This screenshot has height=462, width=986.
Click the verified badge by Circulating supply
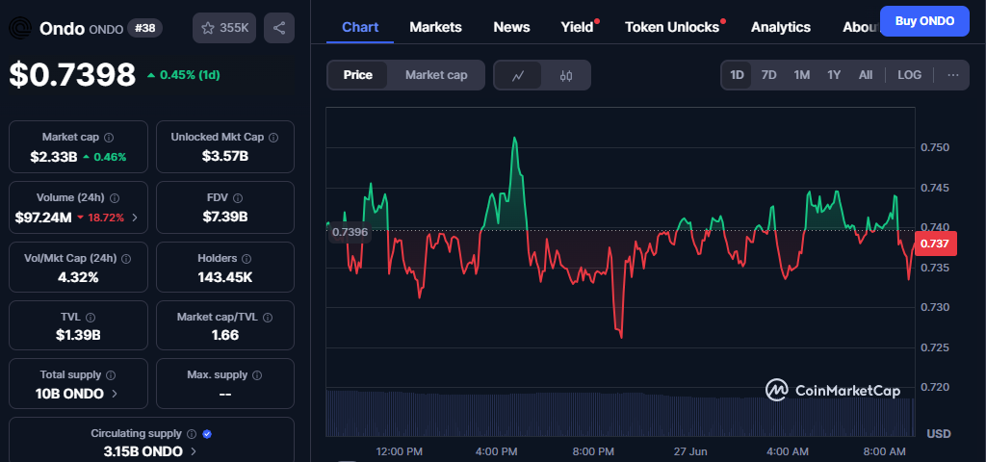tap(208, 434)
